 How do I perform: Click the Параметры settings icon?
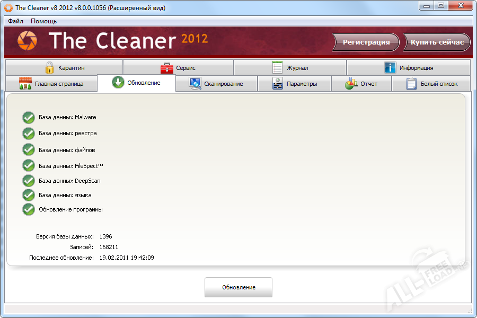[x=278, y=84]
